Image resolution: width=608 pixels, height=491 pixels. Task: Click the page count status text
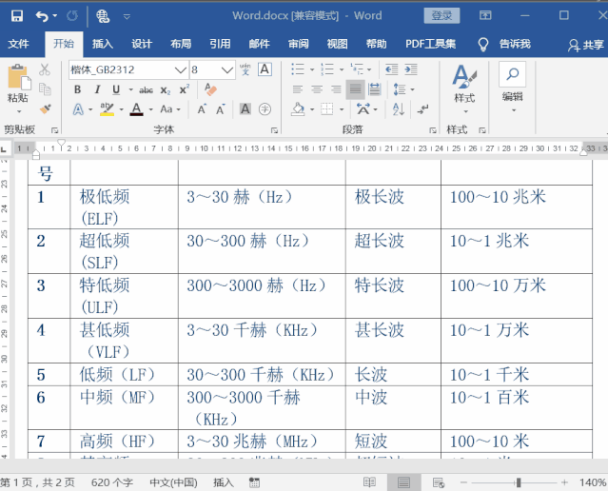coord(38,482)
